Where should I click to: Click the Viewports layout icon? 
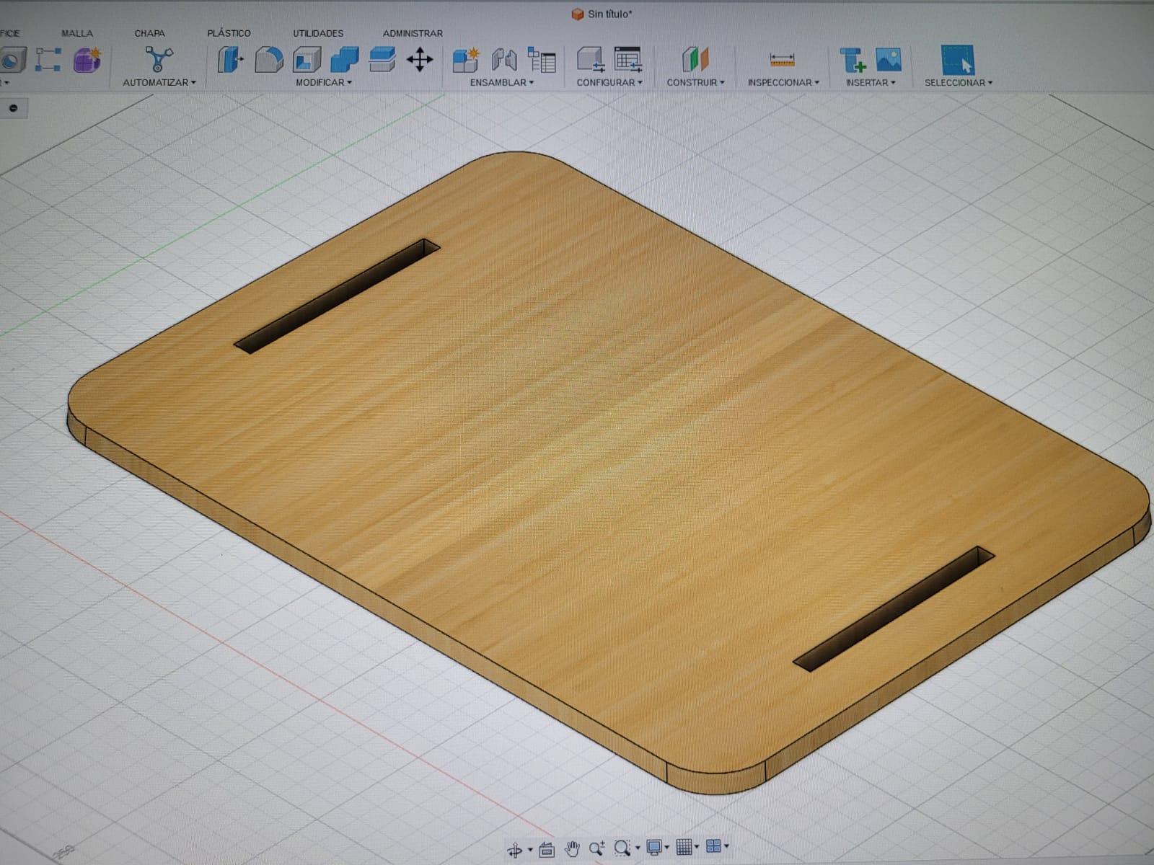click(714, 846)
